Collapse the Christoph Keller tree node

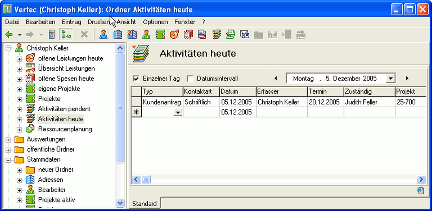point(8,48)
